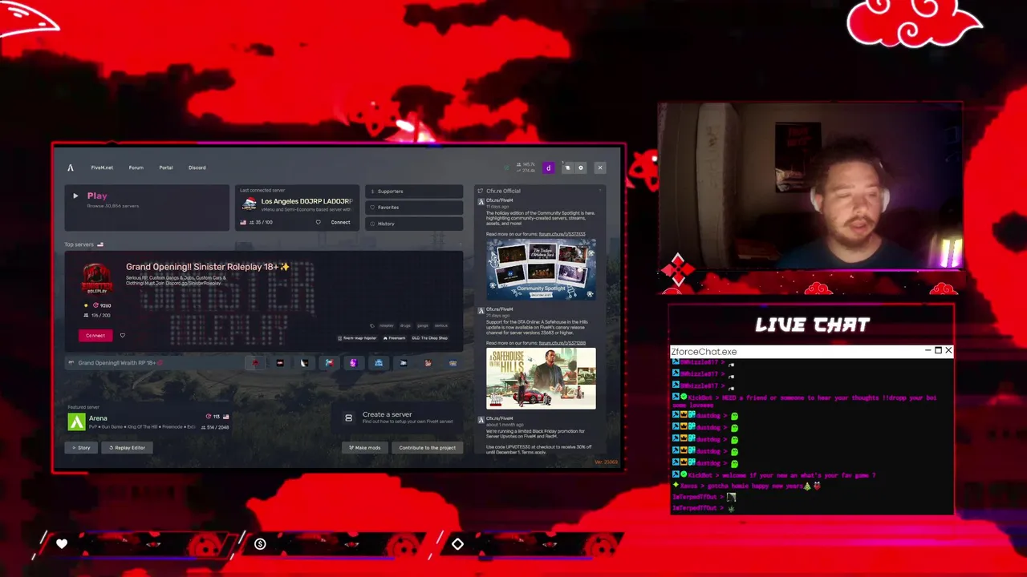The image size is (1027, 577).
Task: Open the Safehouse in the Hills image
Action: pos(541,378)
